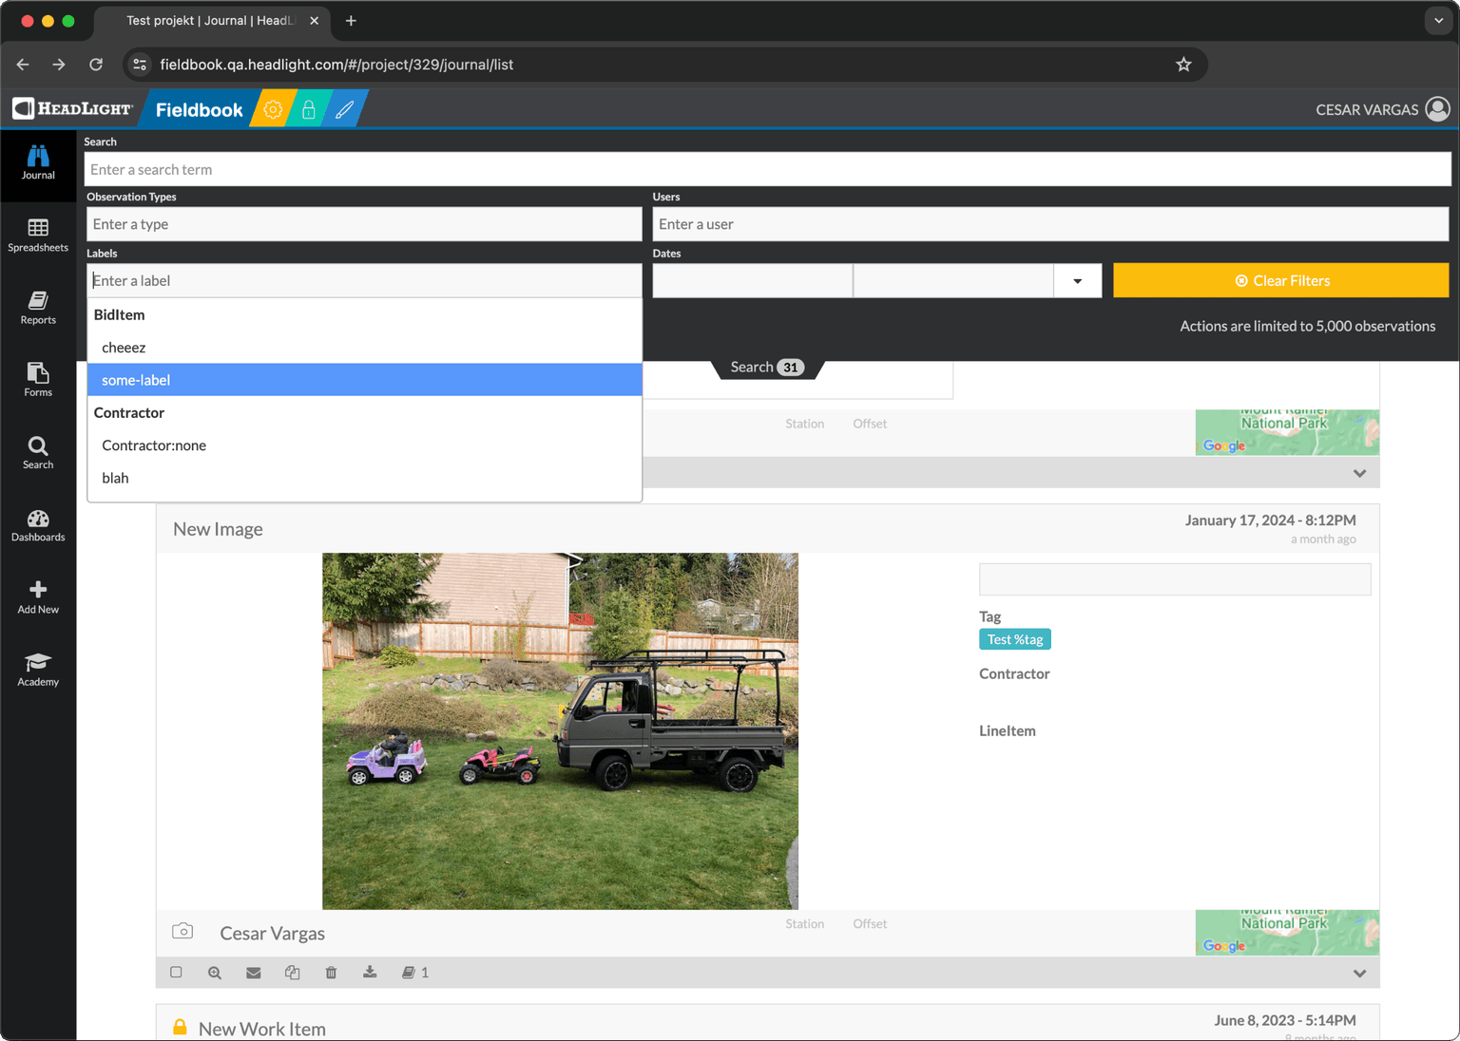The width and height of the screenshot is (1460, 1041).
Task: Tick the checkbox on New Image entry
Action: coord(176,973)
